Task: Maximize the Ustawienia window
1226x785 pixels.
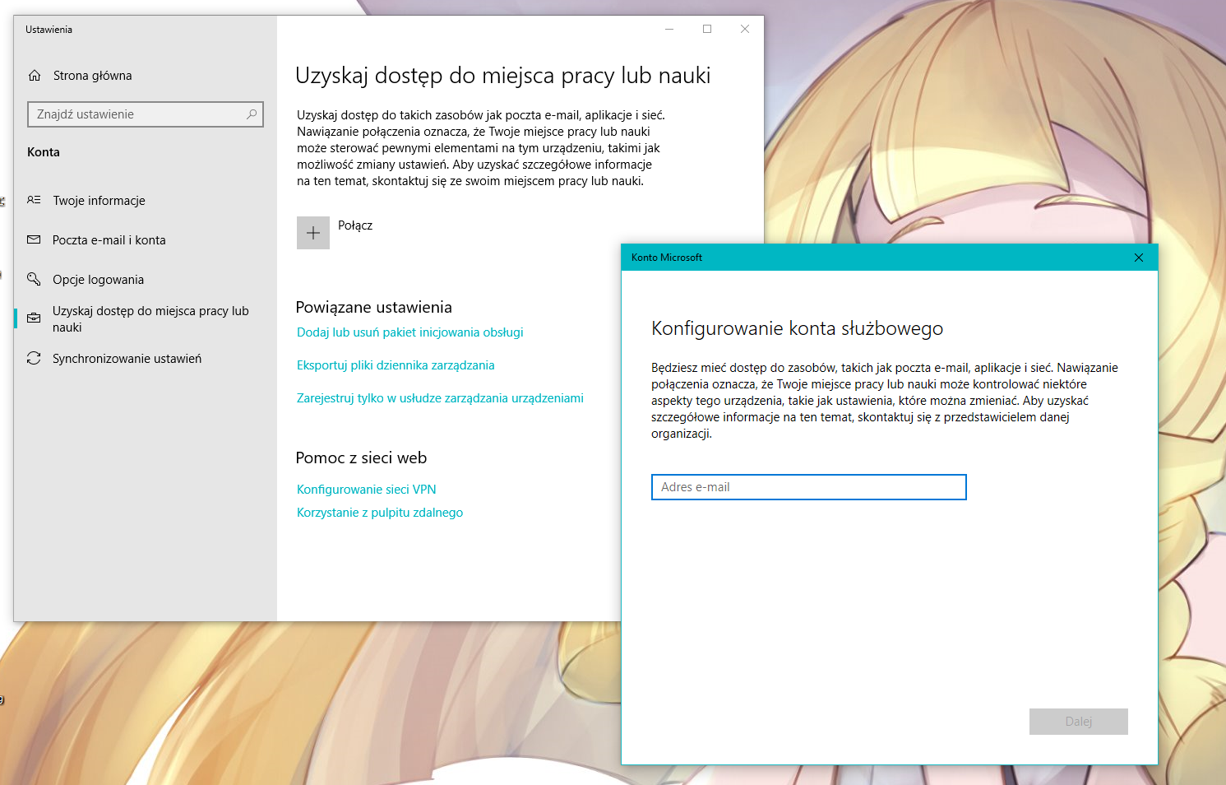Action: pos(707,29)
